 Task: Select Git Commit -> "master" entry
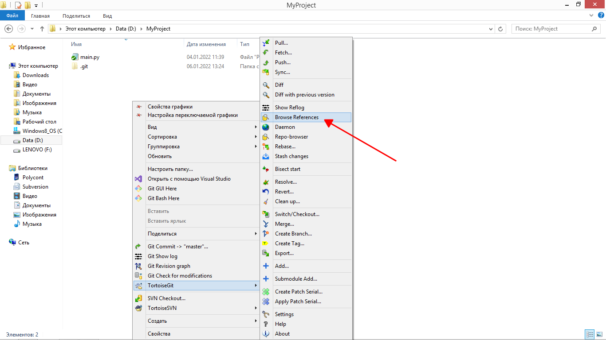pos(196,247)
